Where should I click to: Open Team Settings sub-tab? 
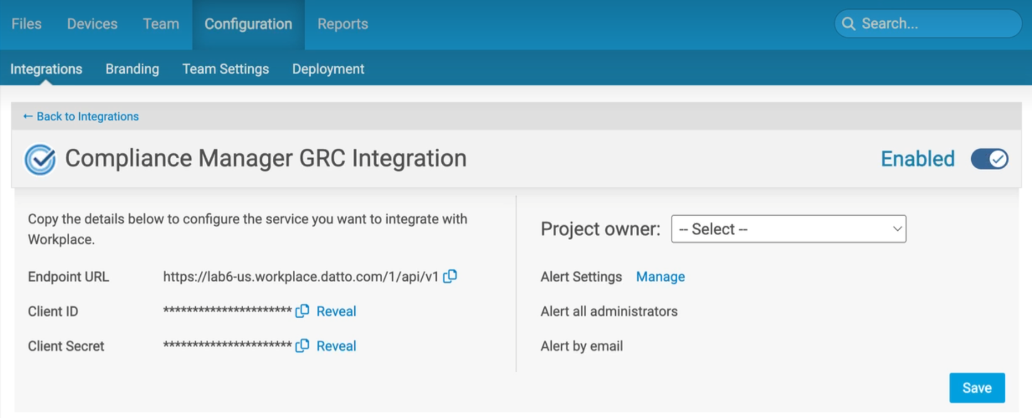(x=225, y=69)
